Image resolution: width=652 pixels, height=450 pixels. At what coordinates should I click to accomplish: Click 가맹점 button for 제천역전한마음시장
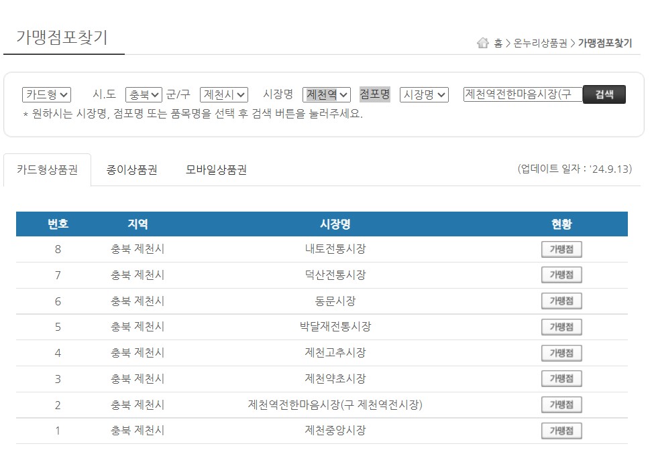click(561, 404)
